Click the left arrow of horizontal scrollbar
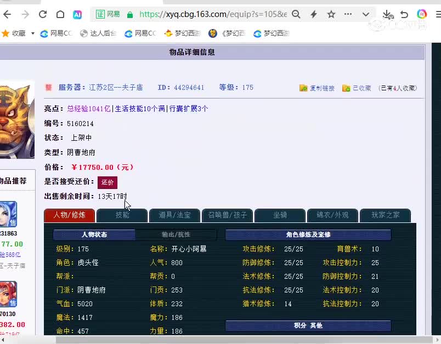The width and height of the screenshot is (441, 344). pyautogui.click(x=3, y=340)
